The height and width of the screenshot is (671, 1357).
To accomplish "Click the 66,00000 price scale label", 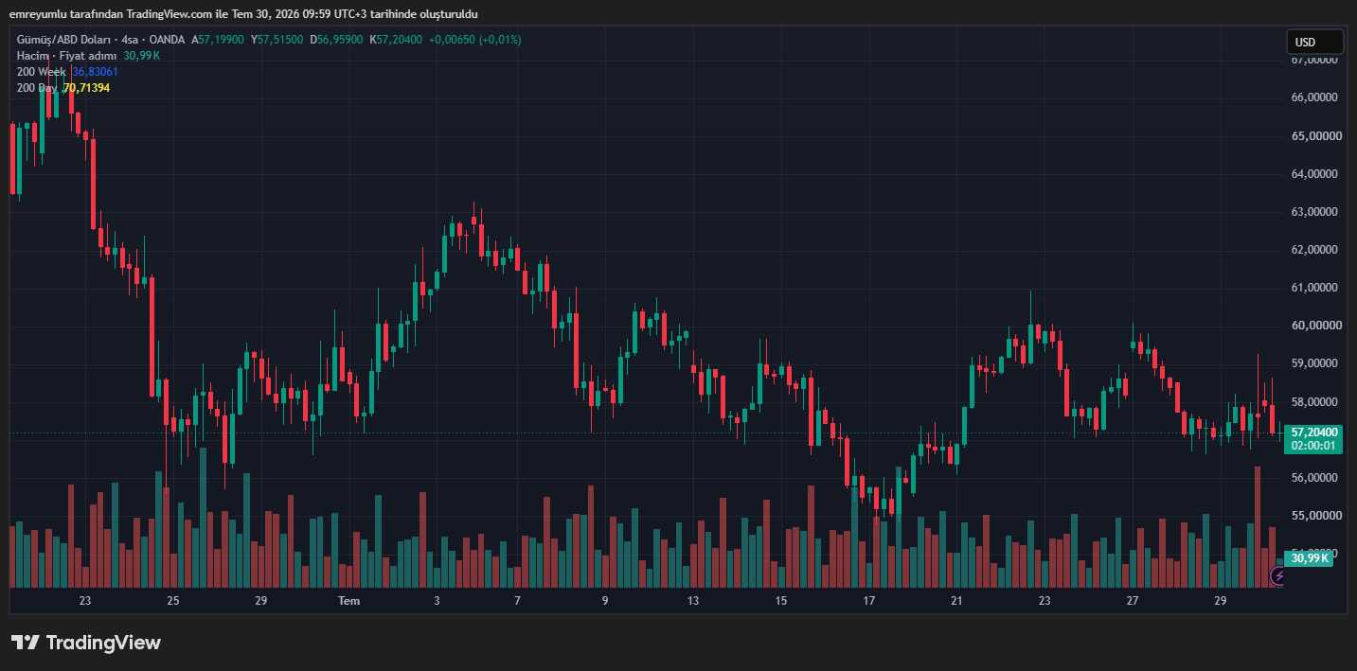I will [1317, 97].
